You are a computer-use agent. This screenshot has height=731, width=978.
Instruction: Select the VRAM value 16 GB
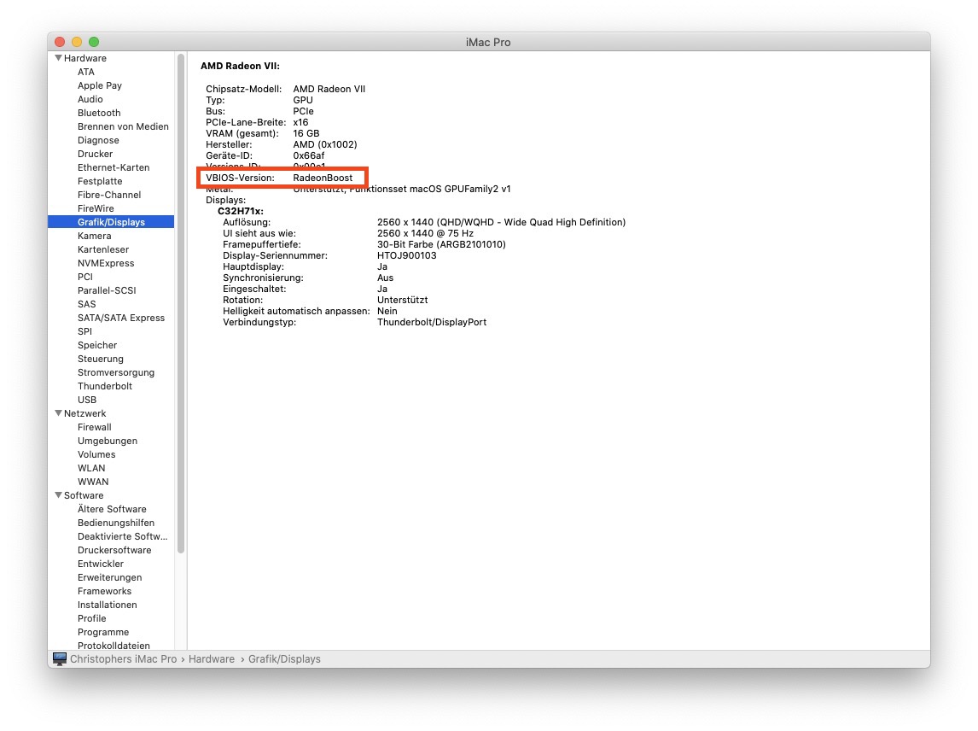(306, 133)
